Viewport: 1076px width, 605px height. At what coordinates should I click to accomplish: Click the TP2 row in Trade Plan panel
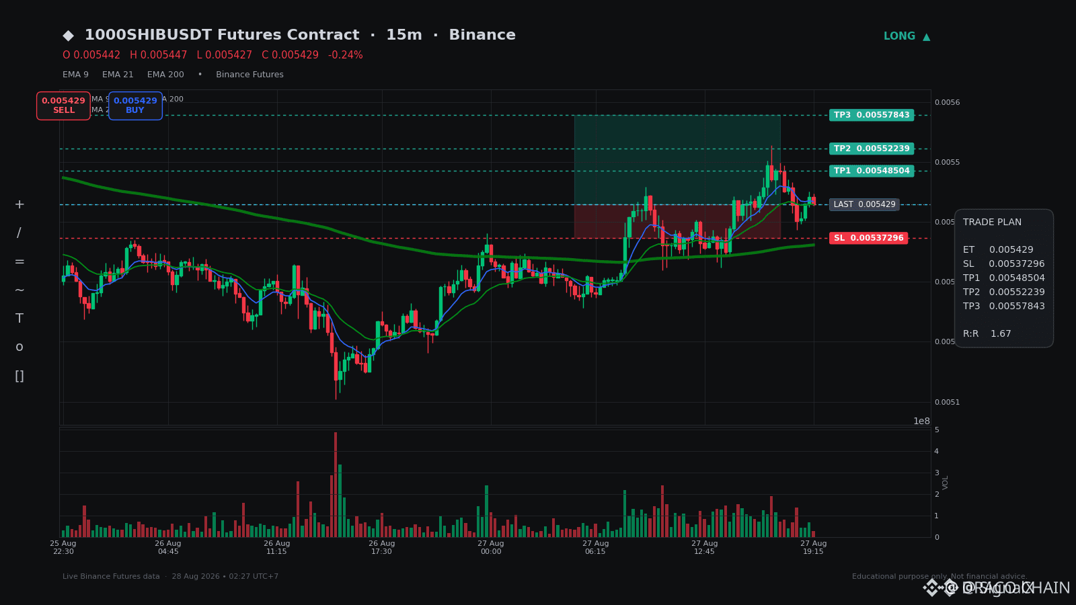tap(1004, 292)
